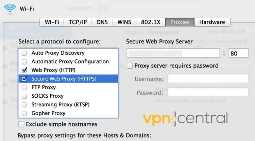Tick Proxy server requires password

[x=130, y=66]
